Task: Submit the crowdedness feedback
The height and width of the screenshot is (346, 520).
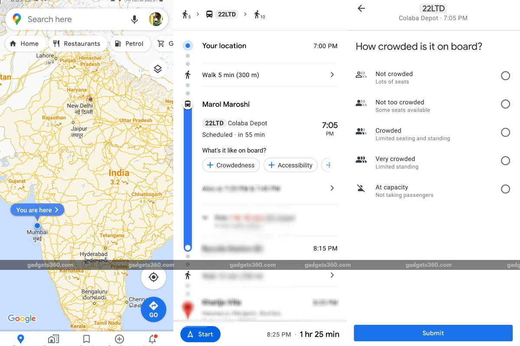Action: tap(433, 333)
